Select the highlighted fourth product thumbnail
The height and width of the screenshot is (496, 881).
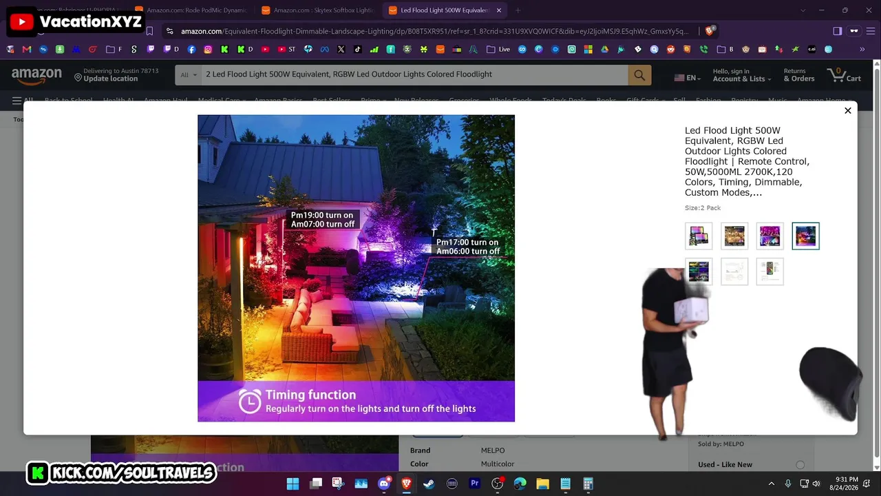[x=806, y=236]
